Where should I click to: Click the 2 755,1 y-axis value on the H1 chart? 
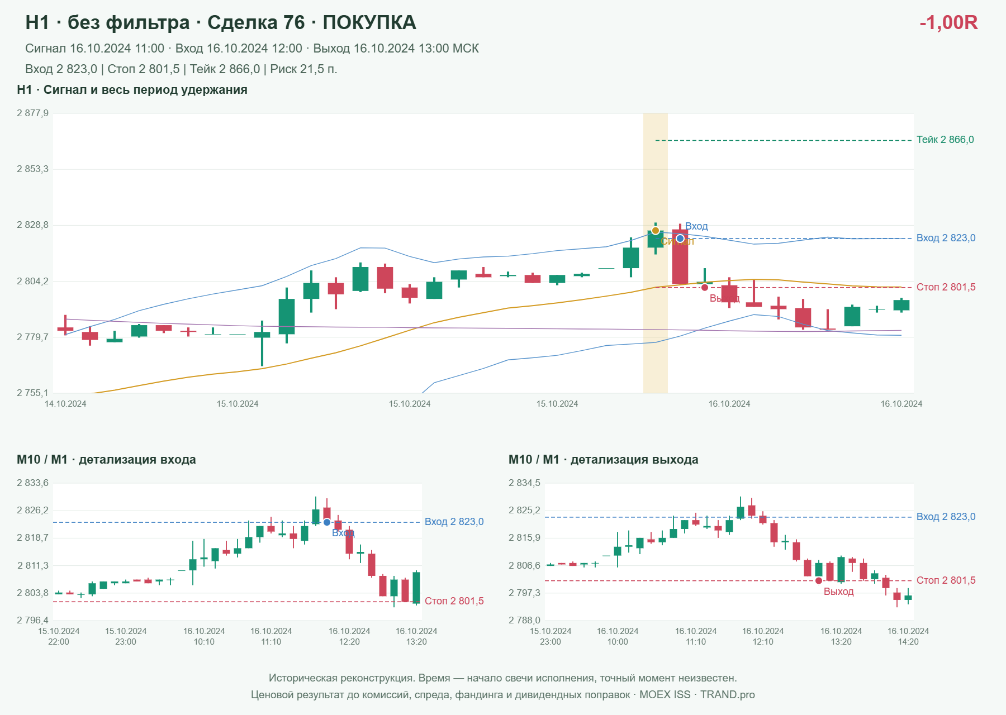tap(32, 393)
